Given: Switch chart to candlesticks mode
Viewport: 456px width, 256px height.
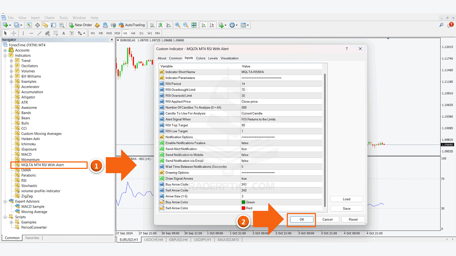Looking at the screenshot, I should (x=160, y=25).
